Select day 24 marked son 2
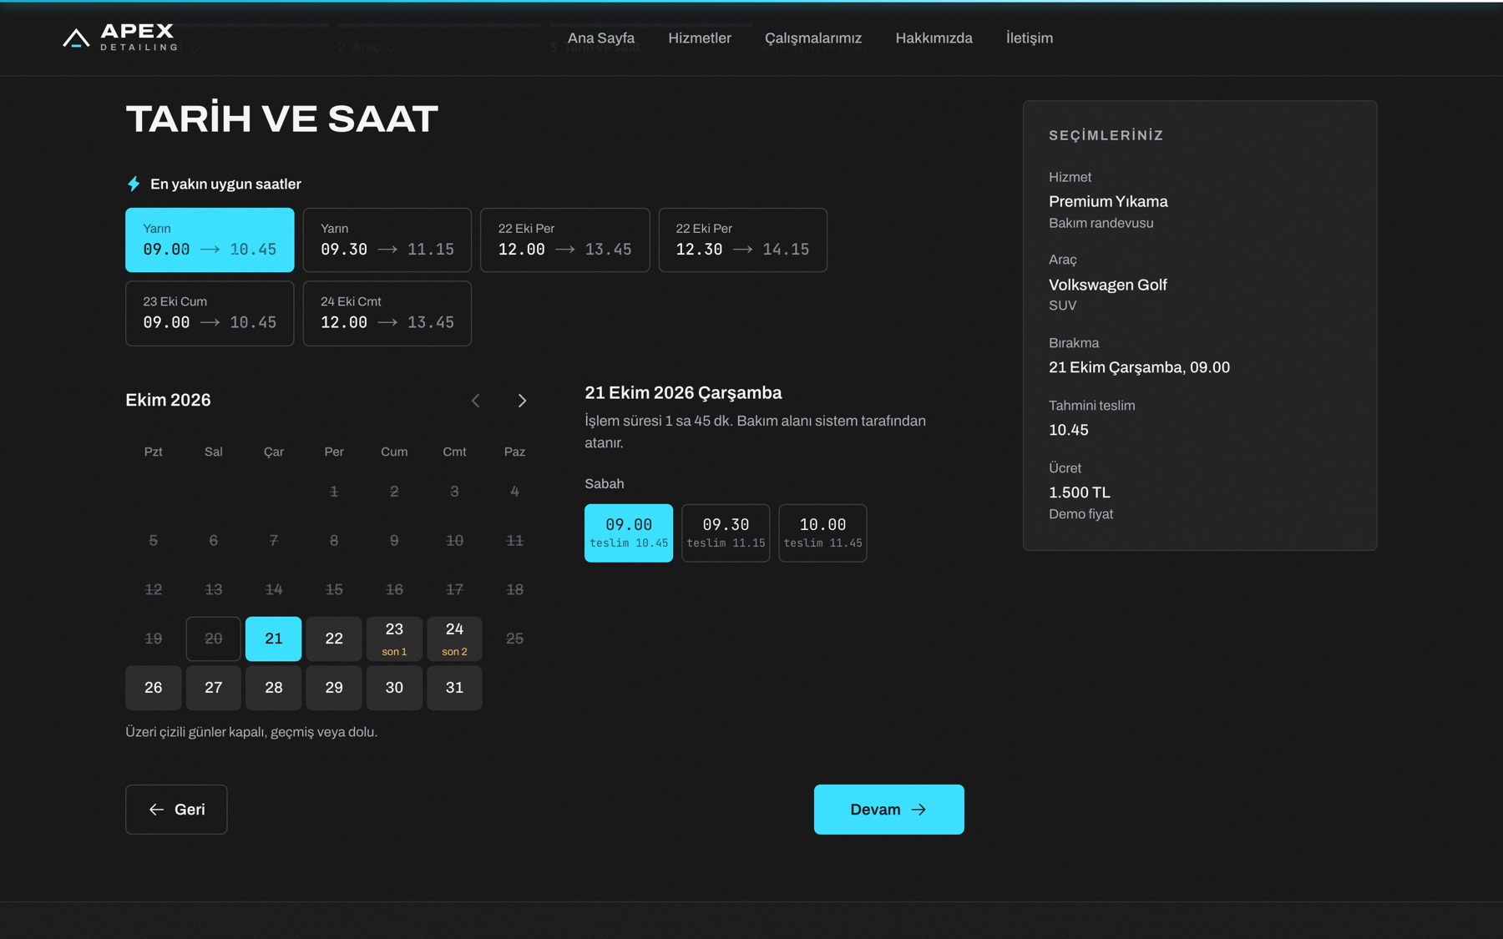This screenshot has width=1503, height=939. (454, 639)
